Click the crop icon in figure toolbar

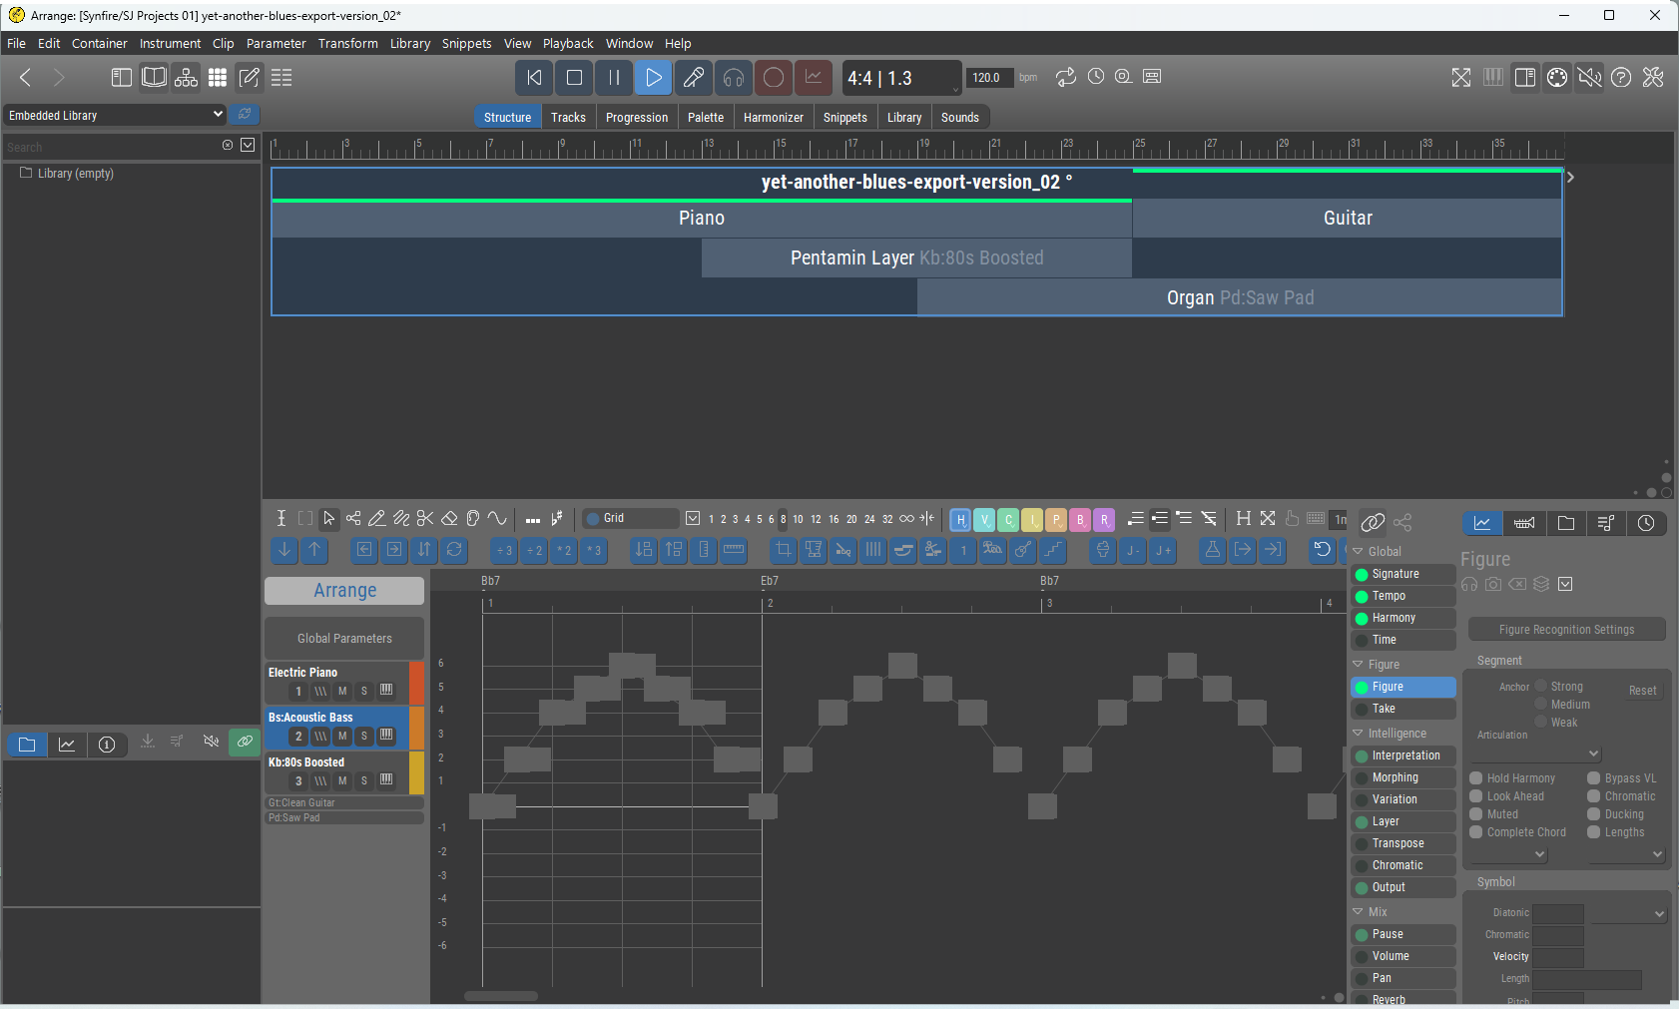(x=784, y=550)
